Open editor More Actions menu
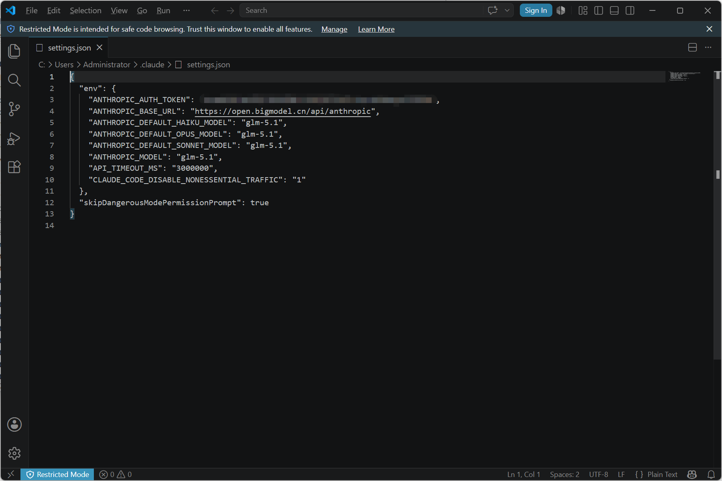This screenshot has width=722, height=481. [708, 47]
